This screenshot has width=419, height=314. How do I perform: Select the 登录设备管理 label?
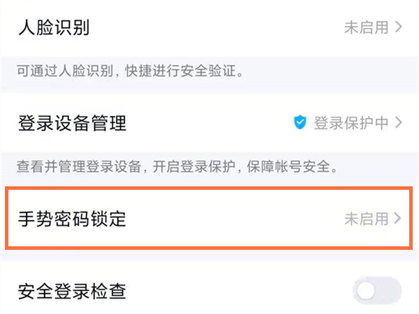[72, 124]
